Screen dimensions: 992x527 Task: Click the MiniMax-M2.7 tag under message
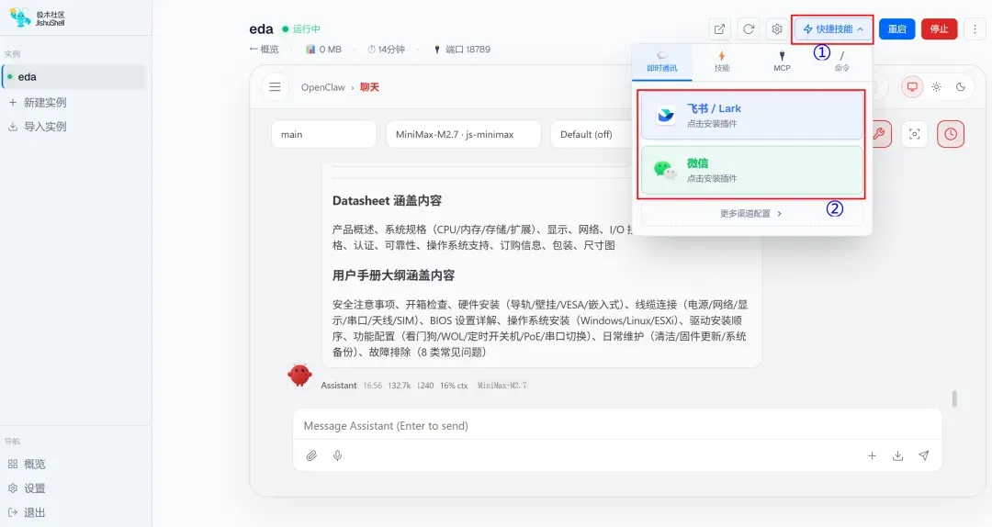(502, 386)
